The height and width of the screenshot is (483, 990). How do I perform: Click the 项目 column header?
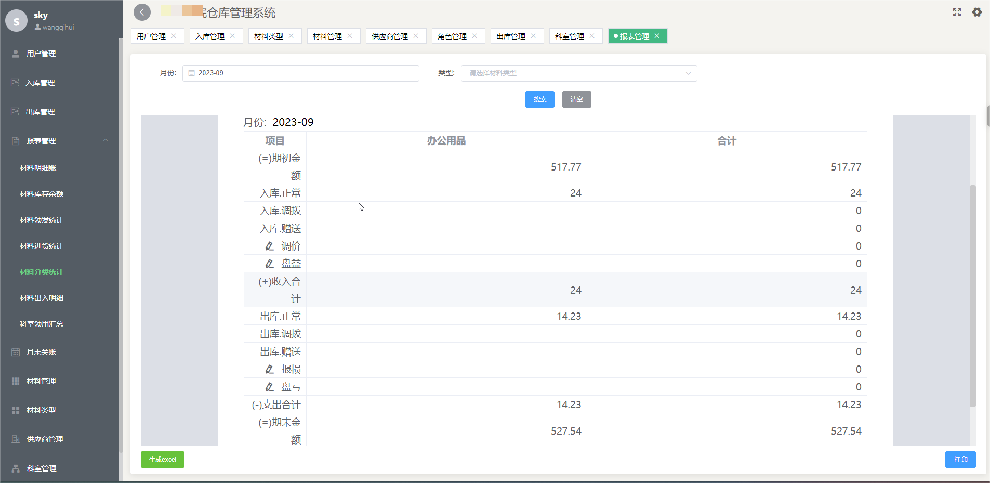pyautogui.click(x=275, y=141)
